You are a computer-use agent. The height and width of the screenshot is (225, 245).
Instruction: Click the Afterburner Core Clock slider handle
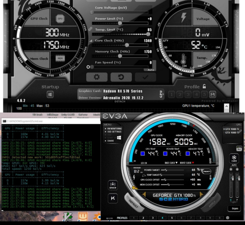pos(127,45)
